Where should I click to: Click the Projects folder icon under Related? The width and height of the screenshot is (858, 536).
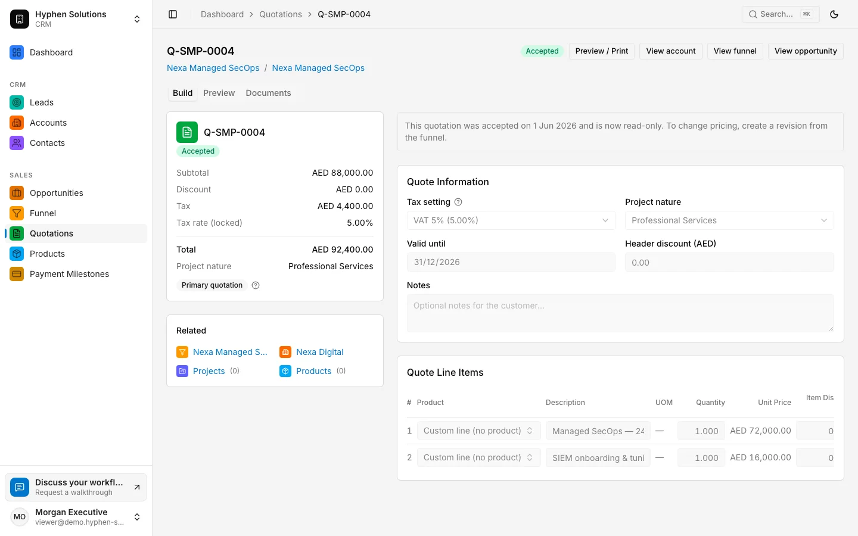point(182,371)
